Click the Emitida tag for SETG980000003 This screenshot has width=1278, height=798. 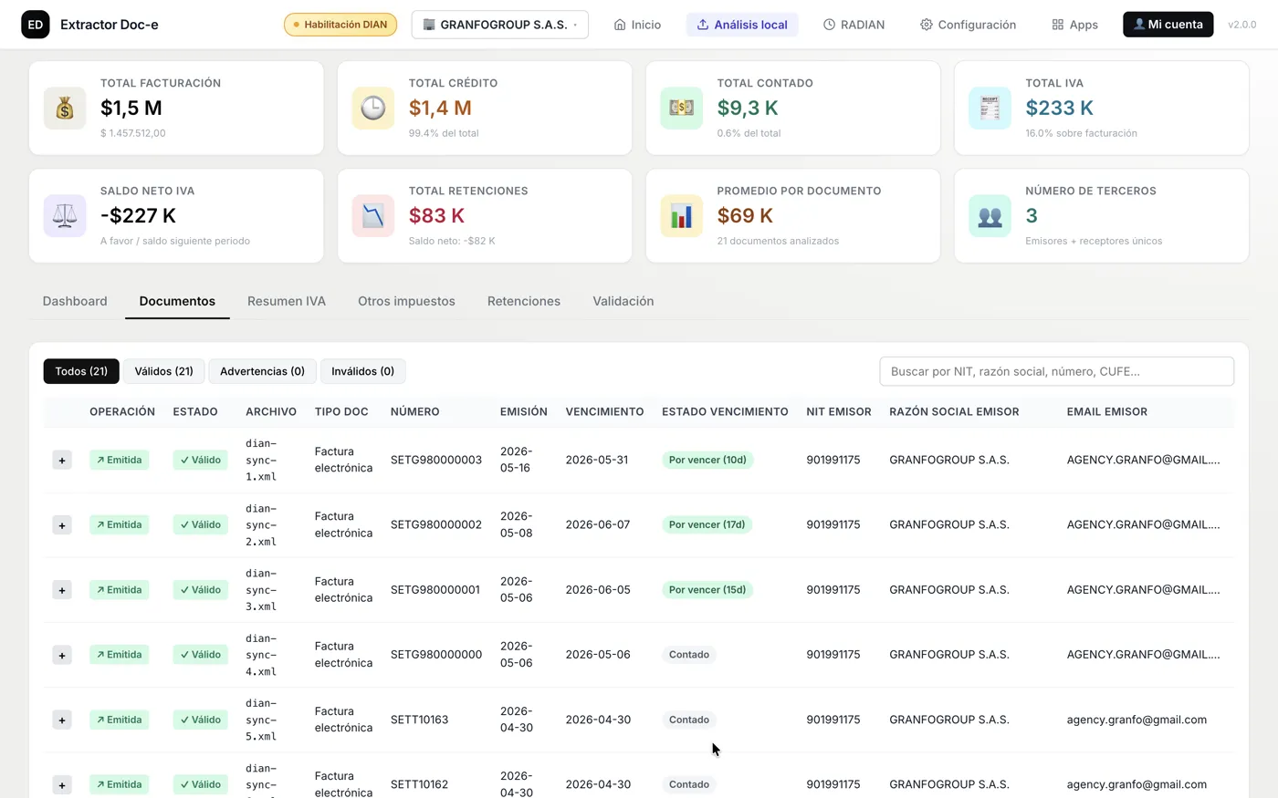click(120, 460)
